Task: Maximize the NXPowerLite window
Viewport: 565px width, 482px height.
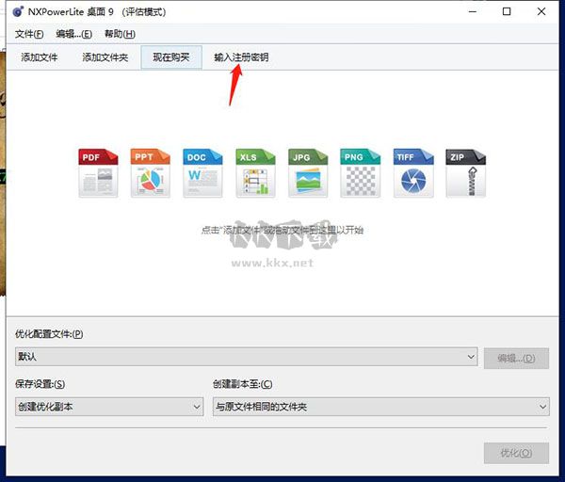Action: 507,11
